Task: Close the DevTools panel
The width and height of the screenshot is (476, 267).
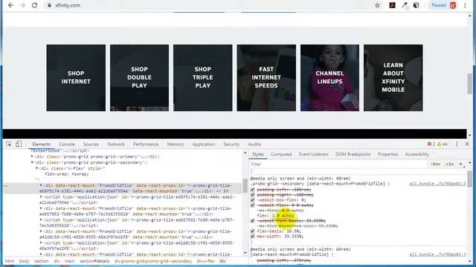Action: click(x=467, y=144)
